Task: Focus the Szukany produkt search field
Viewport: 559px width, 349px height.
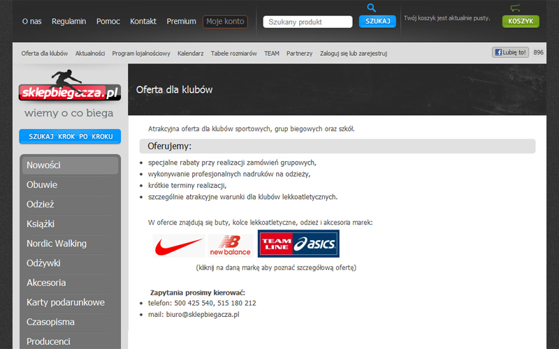Action: coord(307,22)
